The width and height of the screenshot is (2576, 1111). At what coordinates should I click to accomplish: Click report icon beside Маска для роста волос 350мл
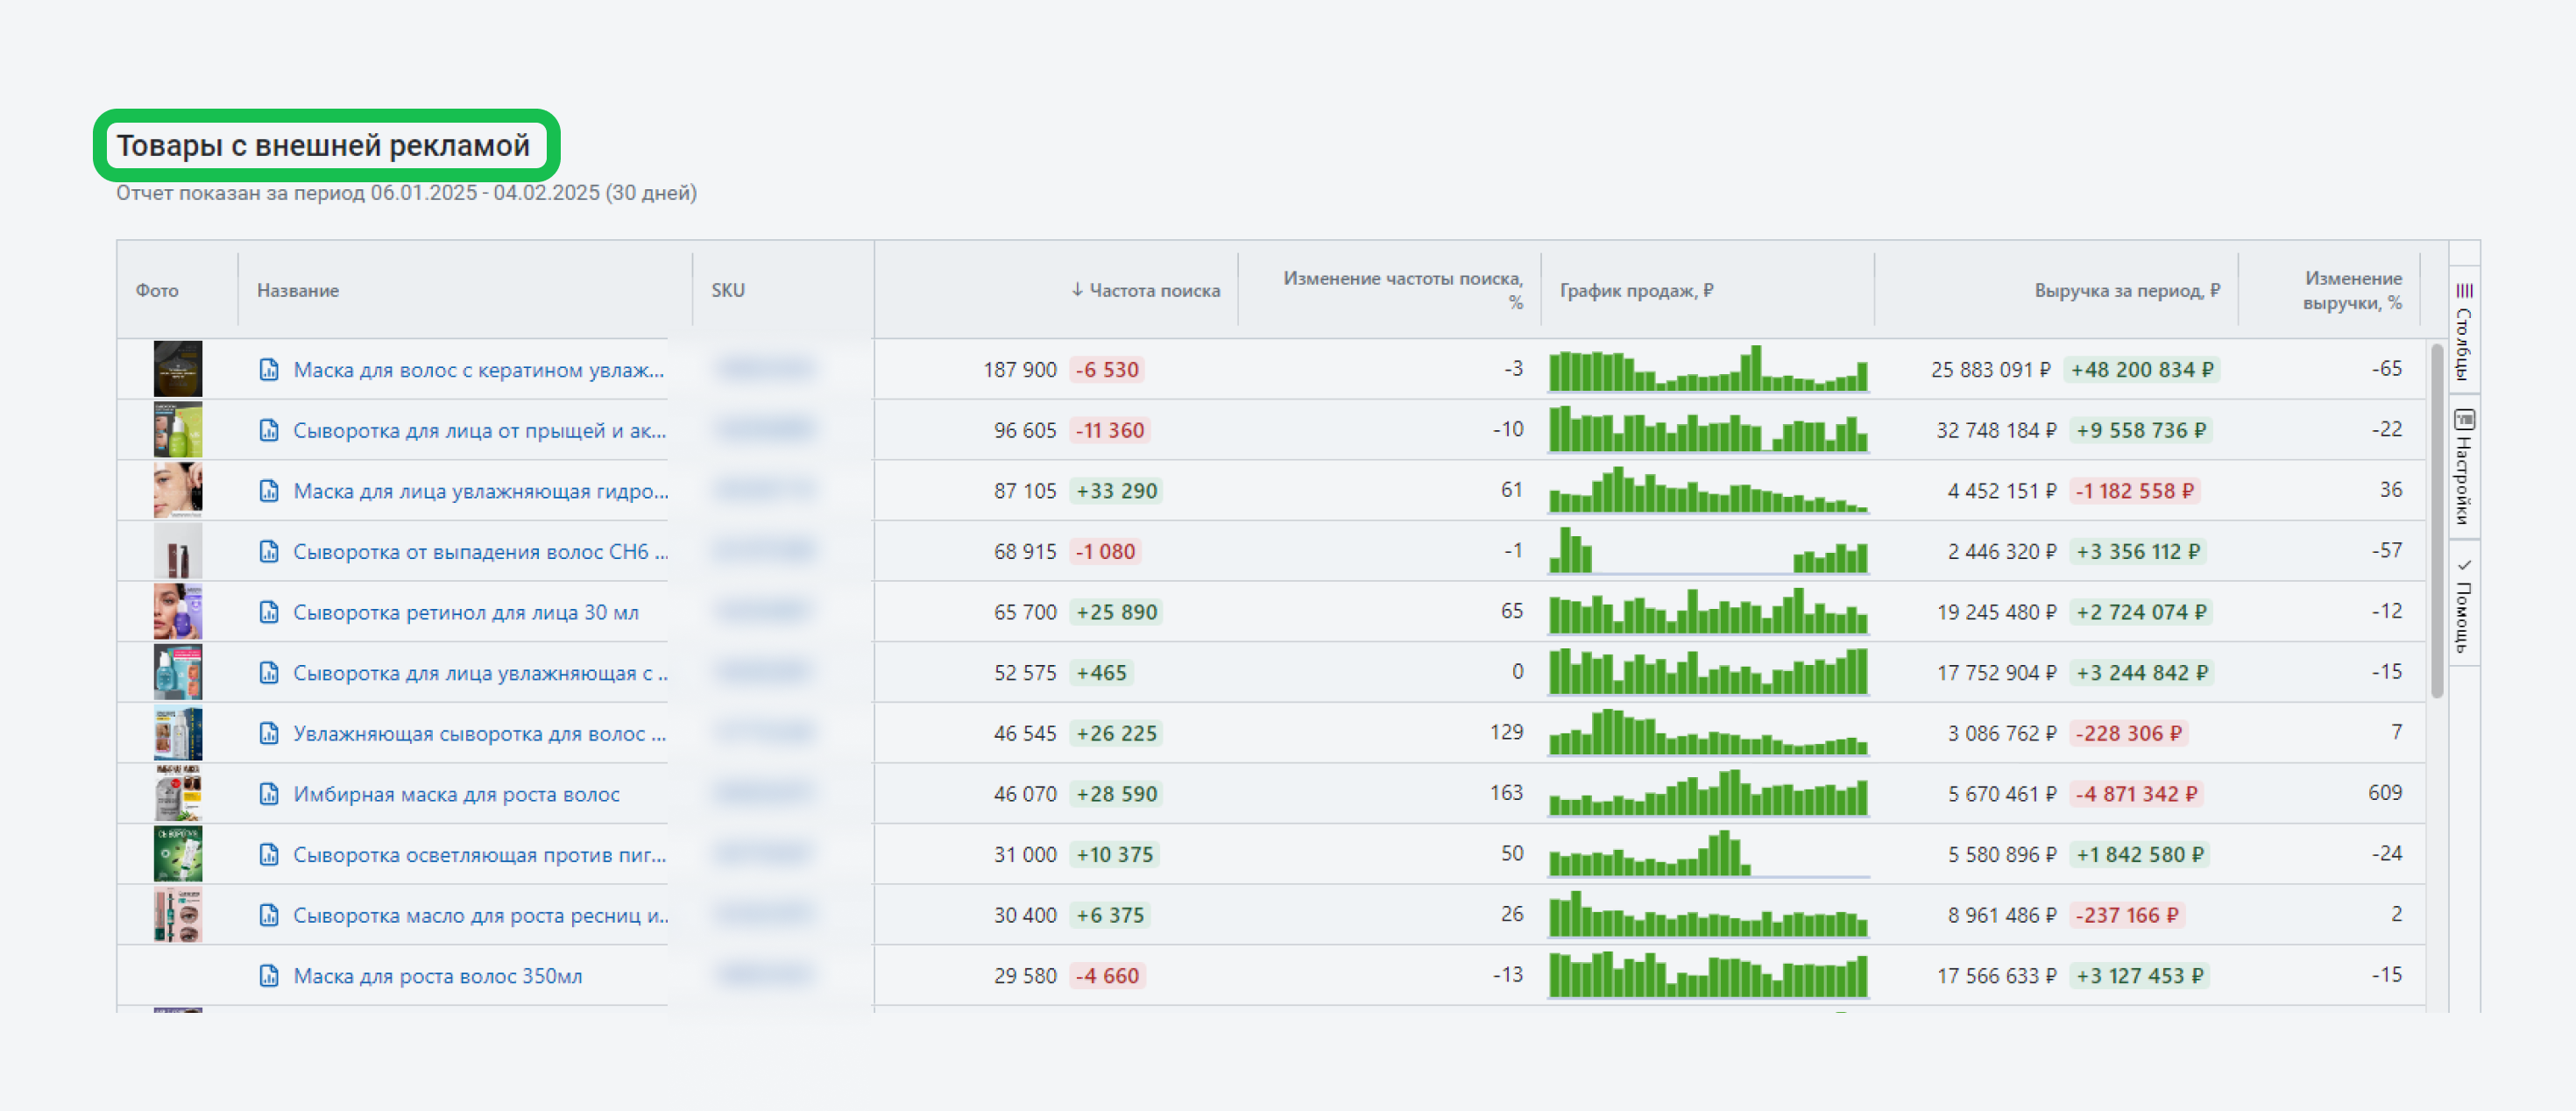click(x=268, y=976)
